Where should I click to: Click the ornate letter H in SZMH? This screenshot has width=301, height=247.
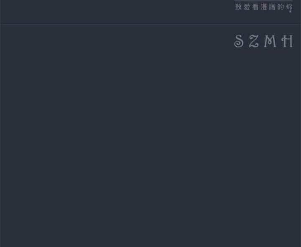(287, 41)
